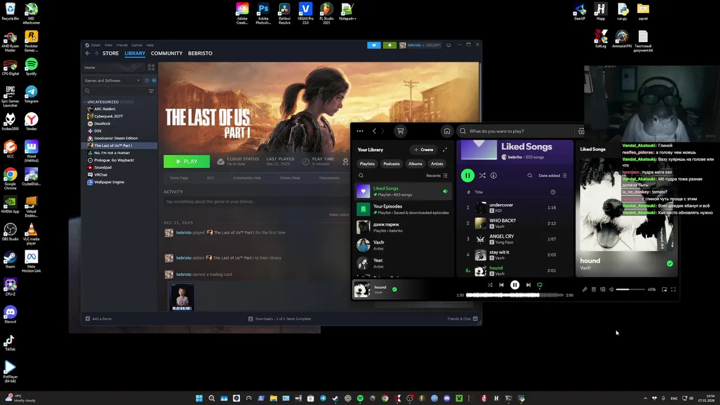
Task: Open the Steam Friends menu
Action: [121, 45]
